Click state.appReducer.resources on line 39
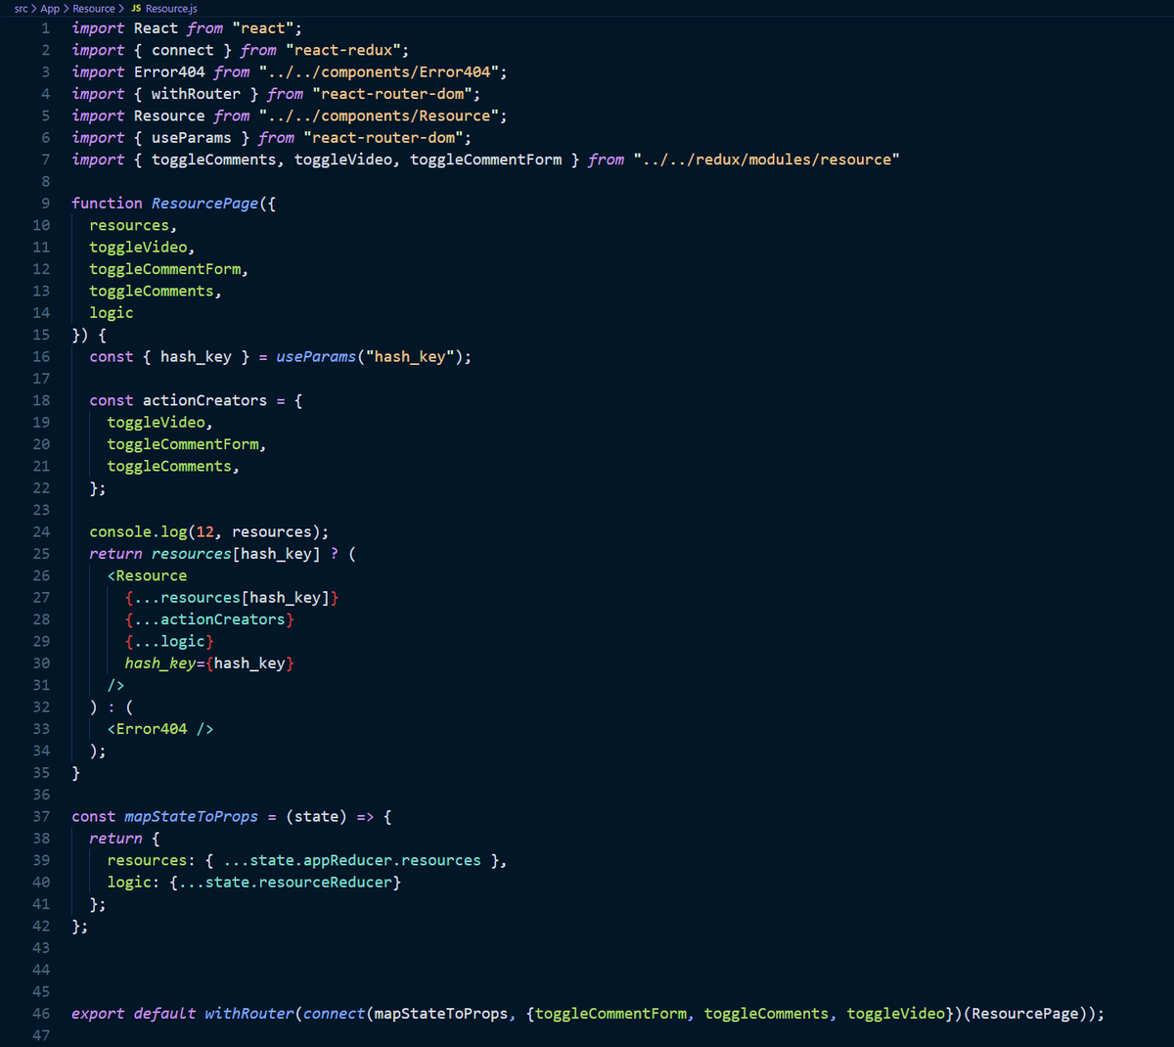Image resolution: width=1174 pixels, height=1047 pixels. click(x=365, y=861)
